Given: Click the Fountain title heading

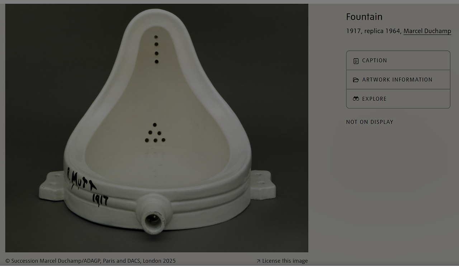Looking at the screenshot, I should tap(364, 17).
